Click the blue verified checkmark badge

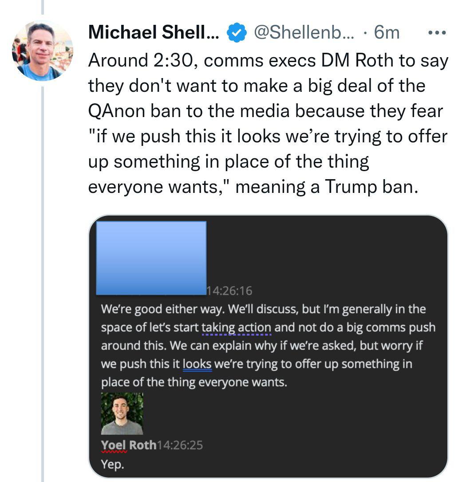pos(237,32)
